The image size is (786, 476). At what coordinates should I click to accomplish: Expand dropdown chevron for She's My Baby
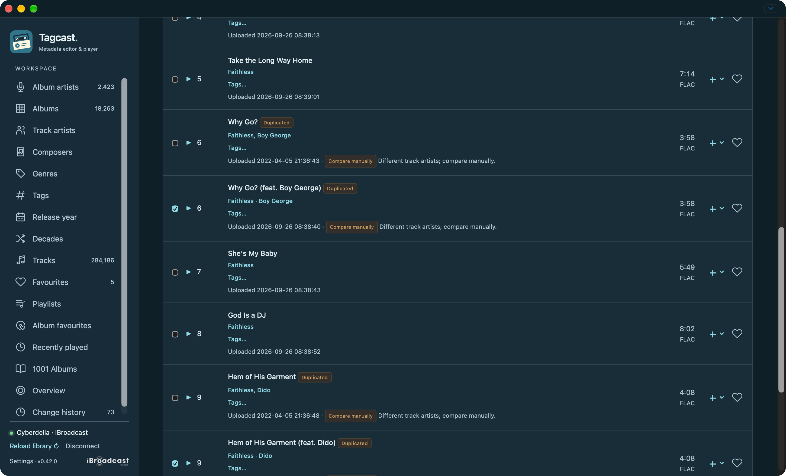tap(722, 272)
